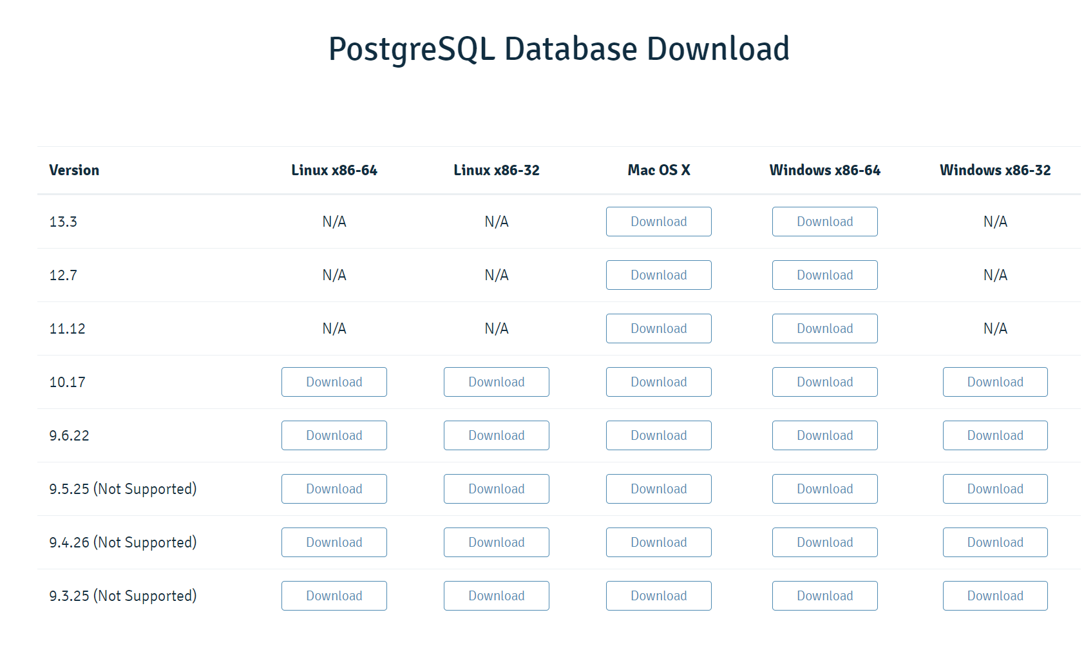Screen dimensions: 1084x646
Task: Select the 9.5.25 (Not Supported) label
Action: 123,489
